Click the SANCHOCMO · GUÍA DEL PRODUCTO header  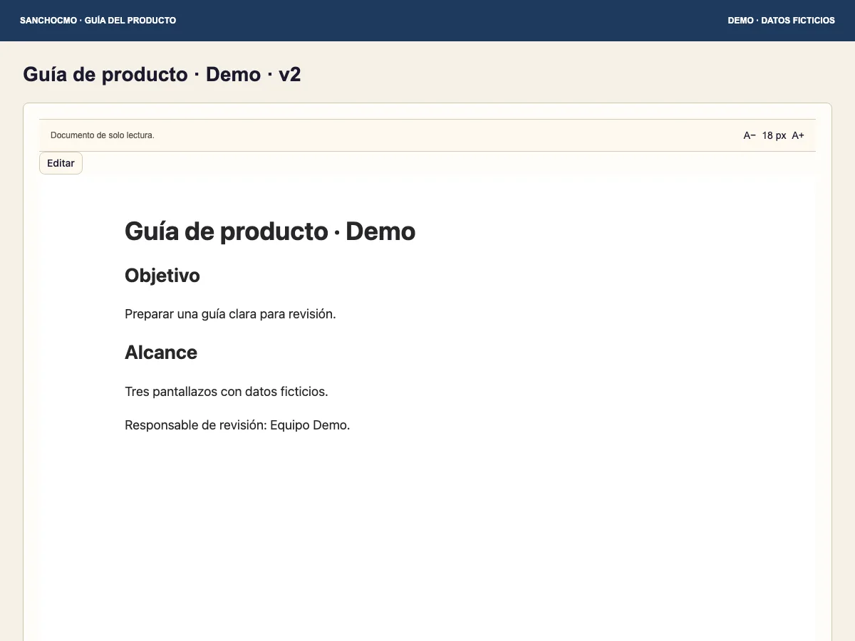pos(98,21)
